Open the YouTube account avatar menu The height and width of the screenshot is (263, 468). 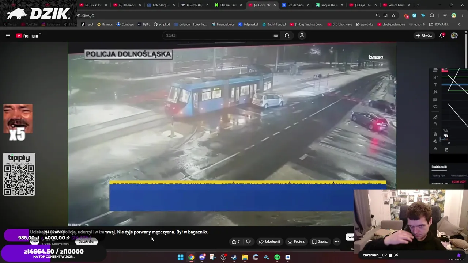454,35
